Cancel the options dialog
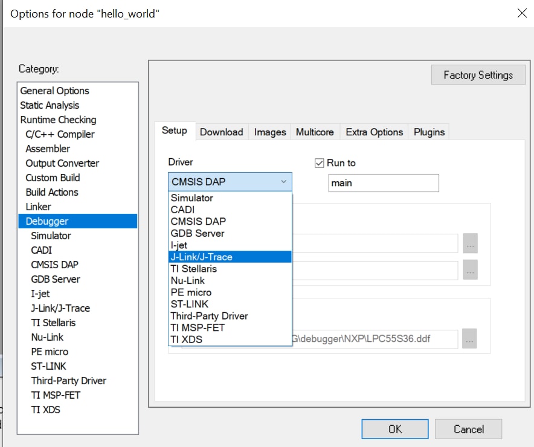The width and height of the screenshot is (534, 447). [x=468, y=429]
